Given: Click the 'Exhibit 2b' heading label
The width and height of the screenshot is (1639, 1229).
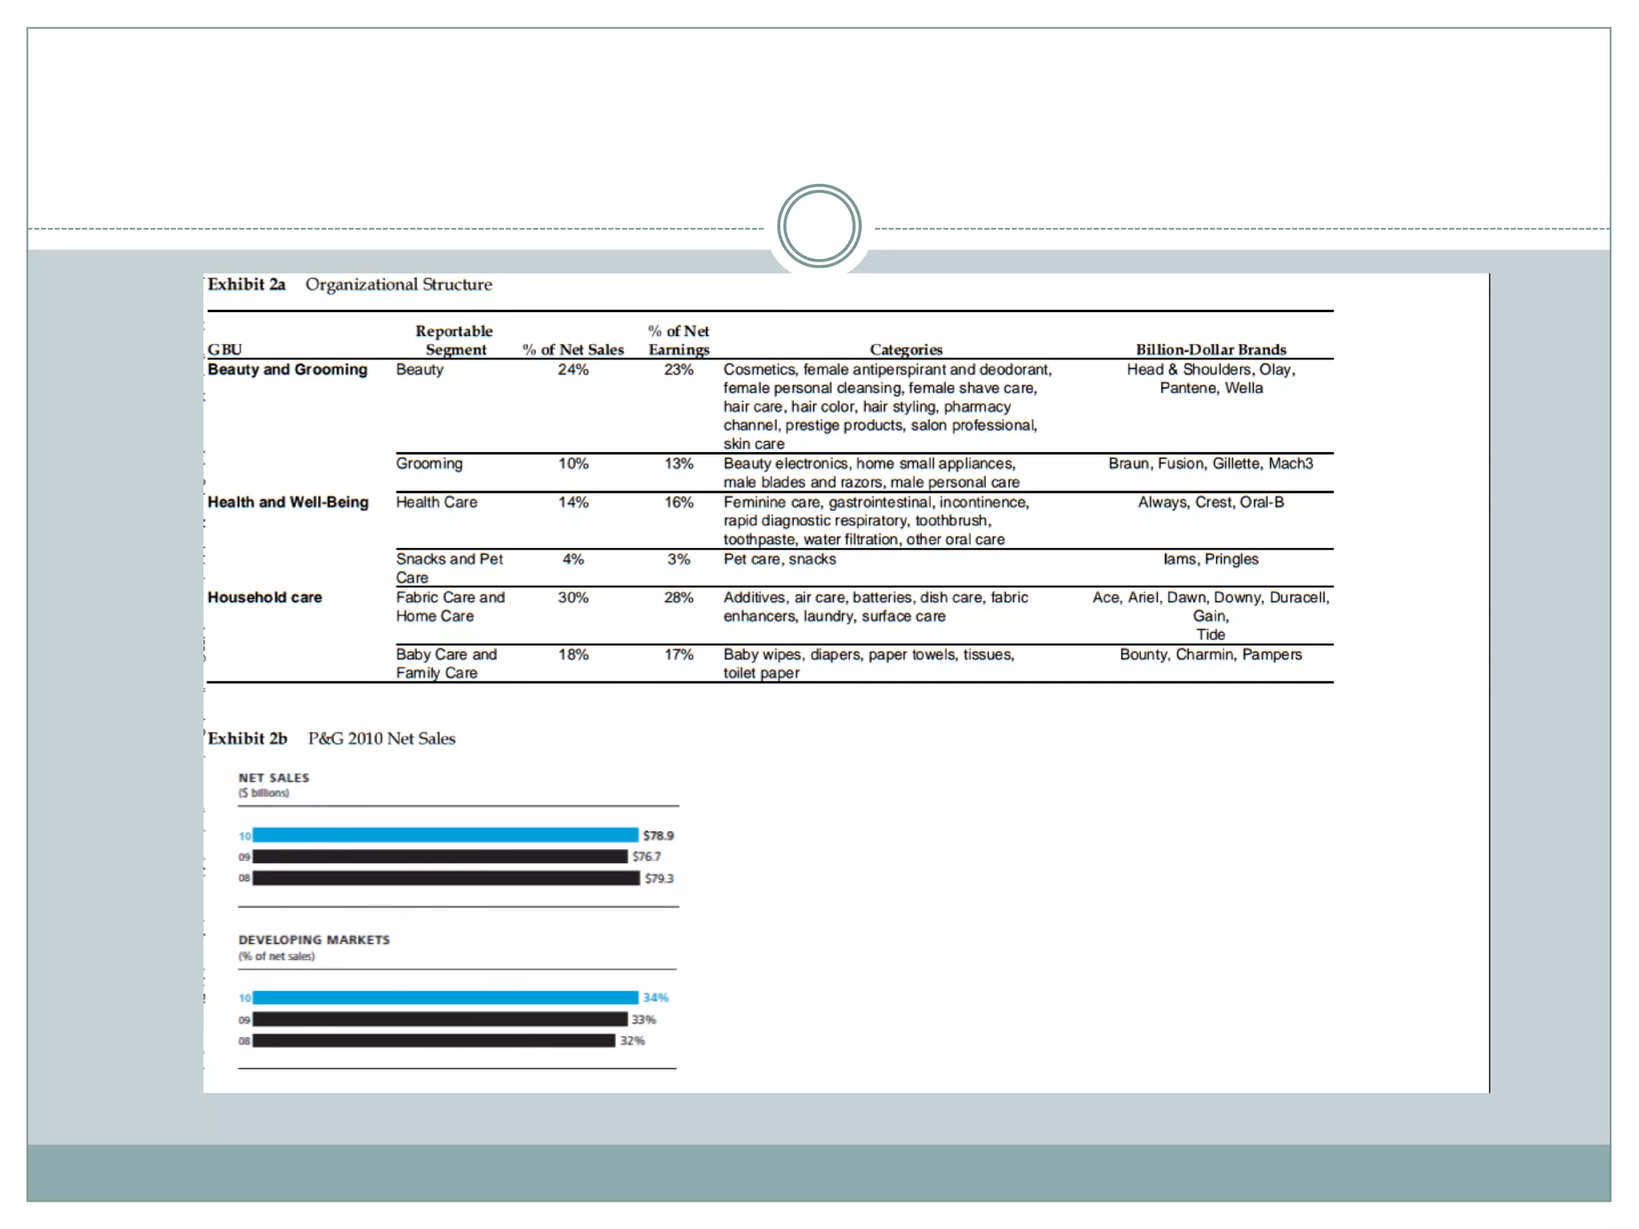Looking at the screenshot, I should (247, 739).
